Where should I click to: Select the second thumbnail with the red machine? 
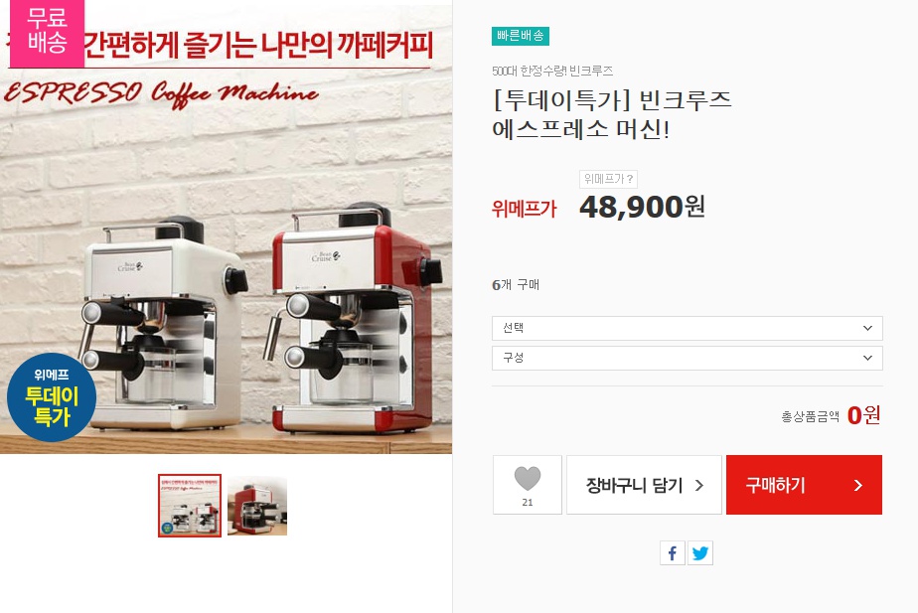click(257, 506)
